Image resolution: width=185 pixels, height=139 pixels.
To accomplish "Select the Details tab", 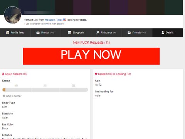I will tap(168, 32).
